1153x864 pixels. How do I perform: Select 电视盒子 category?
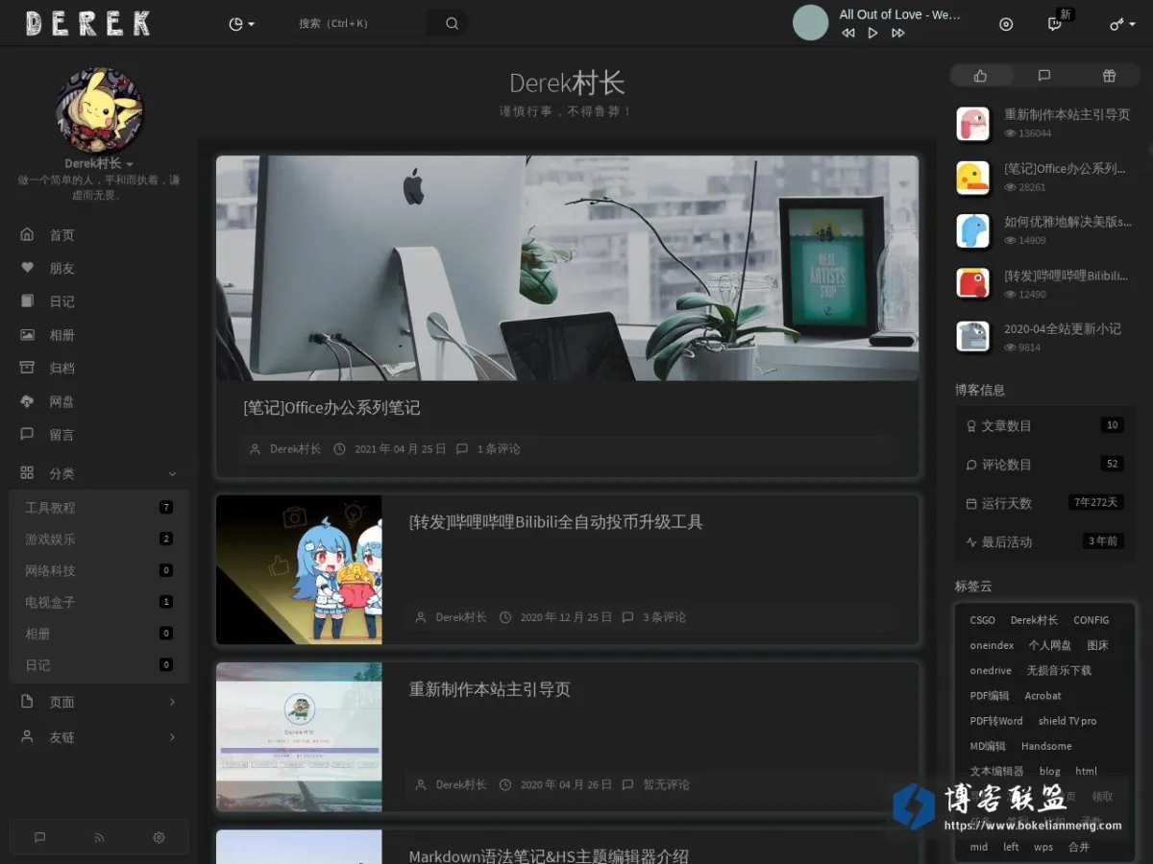99,602
